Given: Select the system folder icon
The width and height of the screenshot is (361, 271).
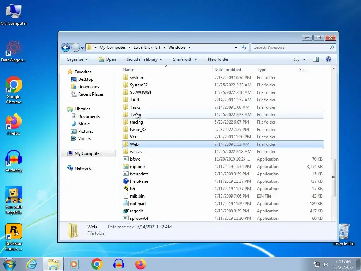Looking at the screenshot, I should [x=126, y=78].
